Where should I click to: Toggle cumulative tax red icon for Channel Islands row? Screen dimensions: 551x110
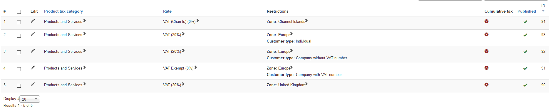tap(487, 21)
